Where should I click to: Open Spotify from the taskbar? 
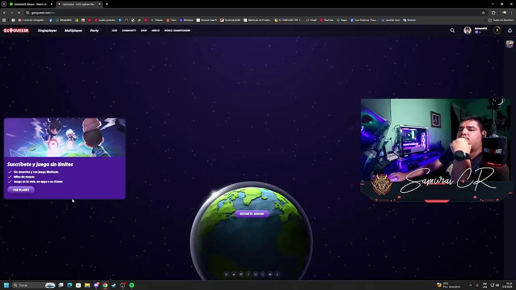coord(131,285)
